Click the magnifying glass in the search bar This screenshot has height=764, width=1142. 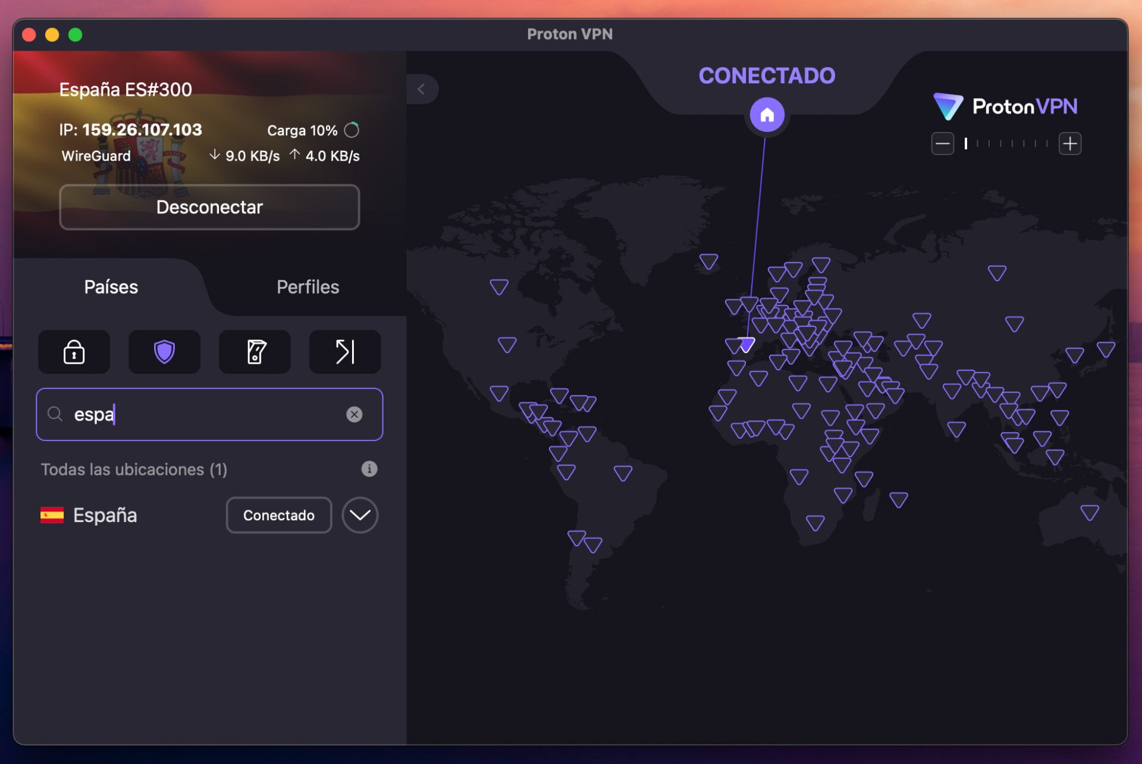tap(55, 414)
